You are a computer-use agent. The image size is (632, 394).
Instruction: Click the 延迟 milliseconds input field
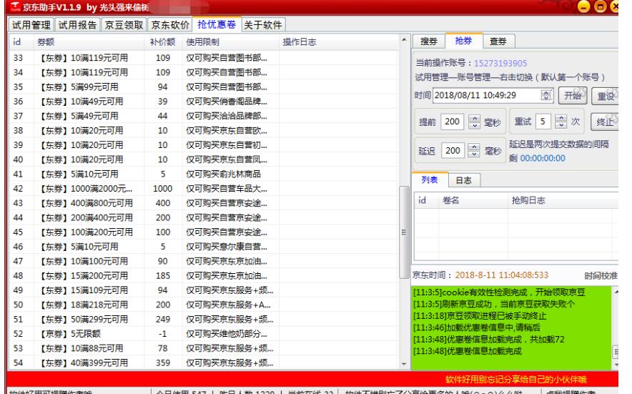tap(453, 151)
